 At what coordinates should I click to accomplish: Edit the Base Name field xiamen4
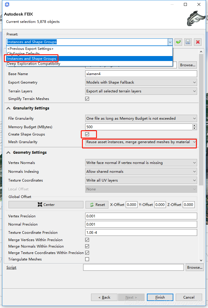(141, 74)
